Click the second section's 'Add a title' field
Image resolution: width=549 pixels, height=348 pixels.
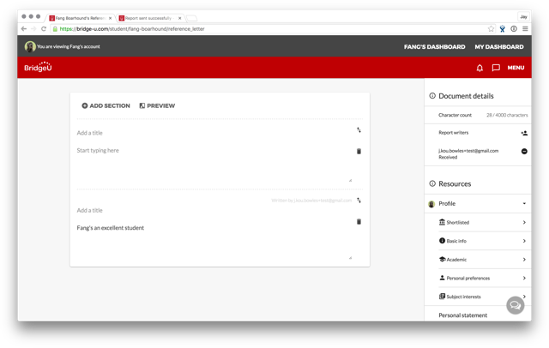(x=214, y=210)
